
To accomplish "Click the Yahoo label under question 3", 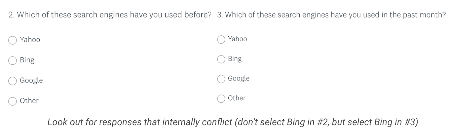I will [237, 39].
